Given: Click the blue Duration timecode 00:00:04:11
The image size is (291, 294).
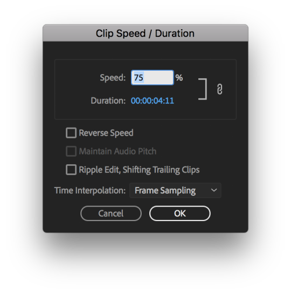Looking at the screenshot, I should click(x=153, y=101).
